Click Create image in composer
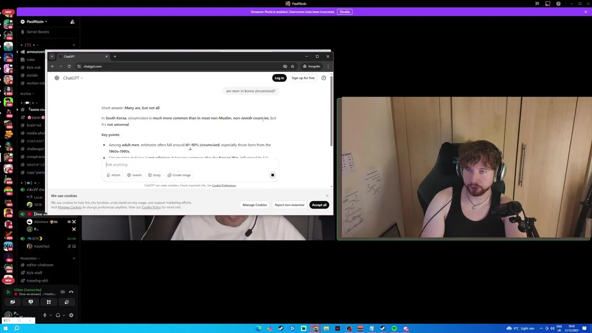This screenshot has height=333, width=592. tap(179, 175)
